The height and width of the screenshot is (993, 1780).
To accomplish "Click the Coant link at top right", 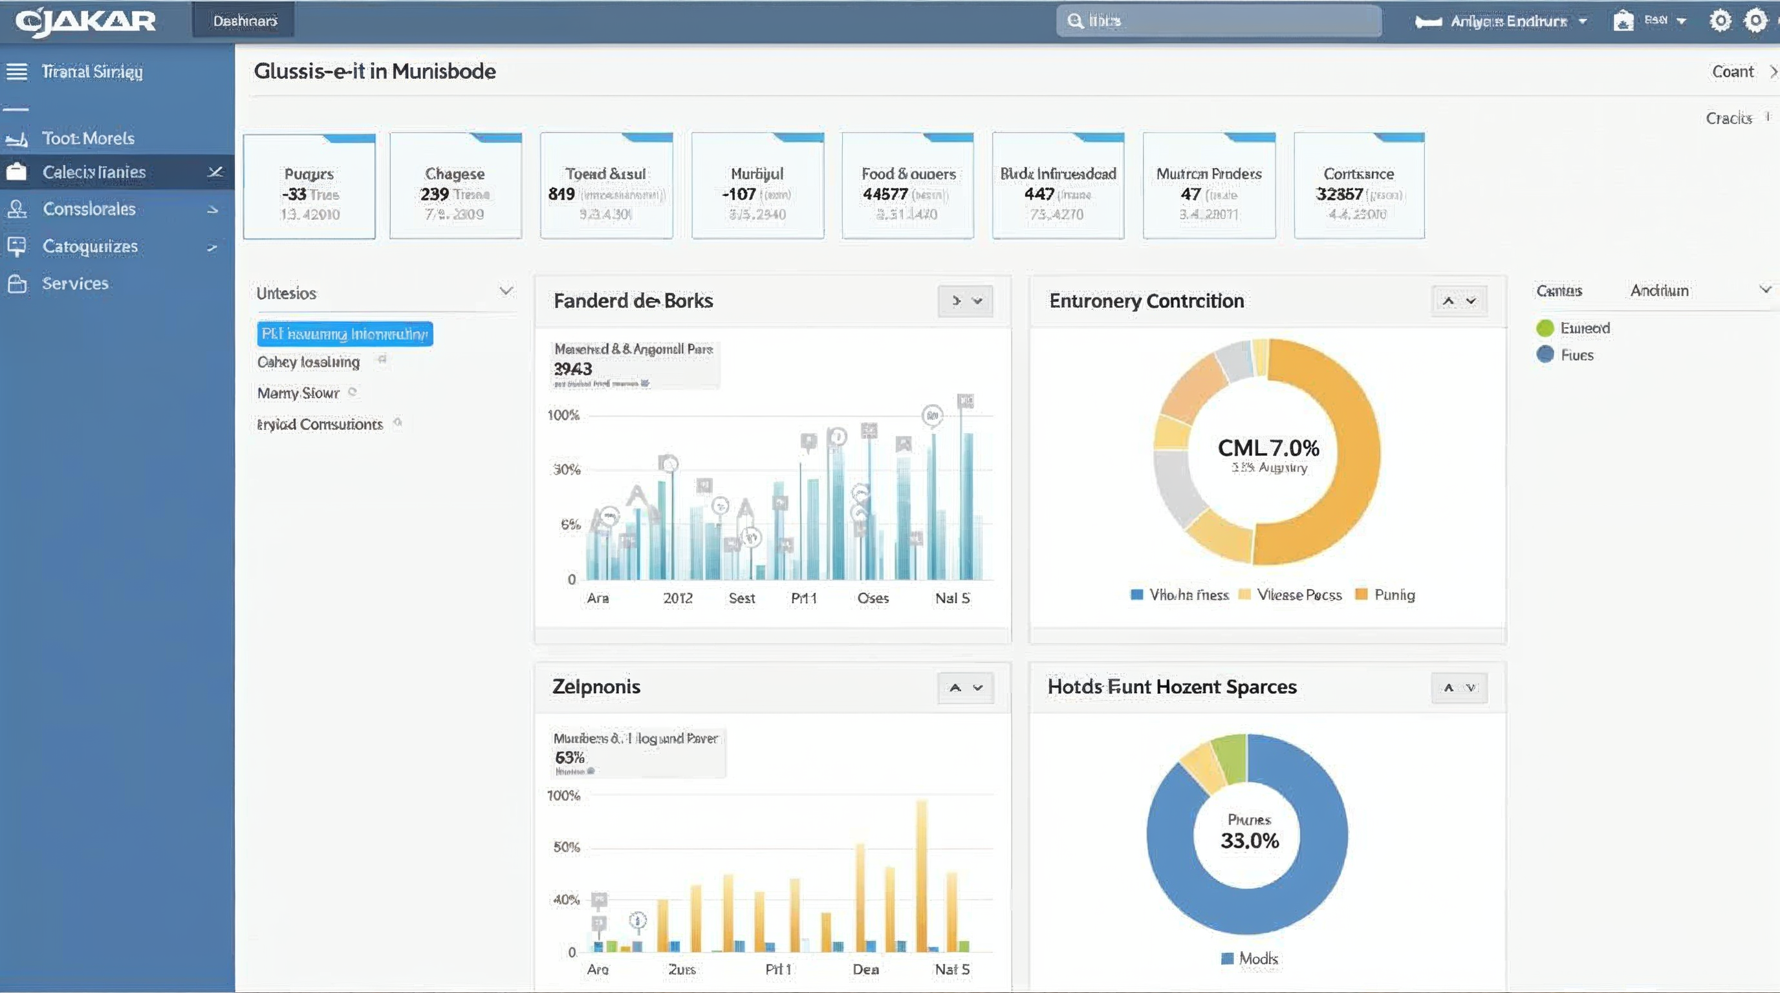I will (x=1733, y=71).
